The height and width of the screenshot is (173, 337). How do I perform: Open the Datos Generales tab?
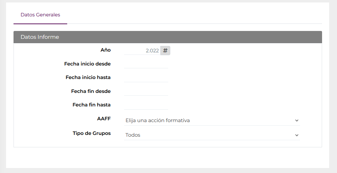pyautogui.click(x=40, y=15)
